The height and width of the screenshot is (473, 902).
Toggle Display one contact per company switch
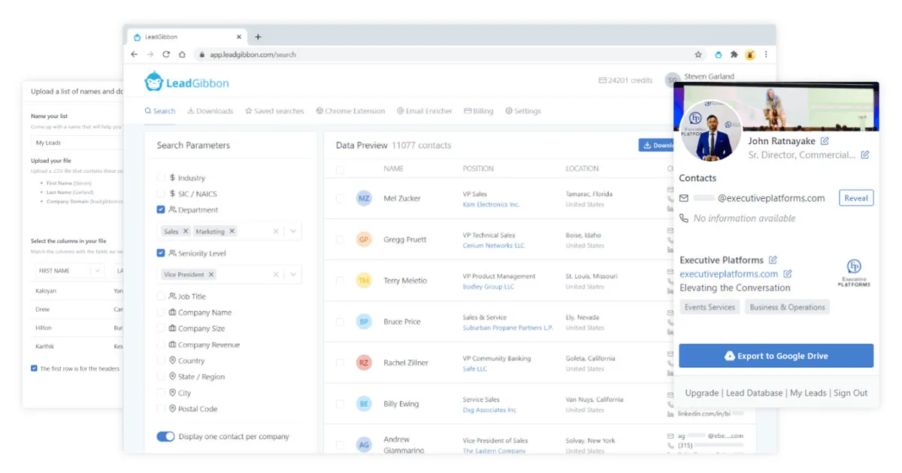click(165, 436)
